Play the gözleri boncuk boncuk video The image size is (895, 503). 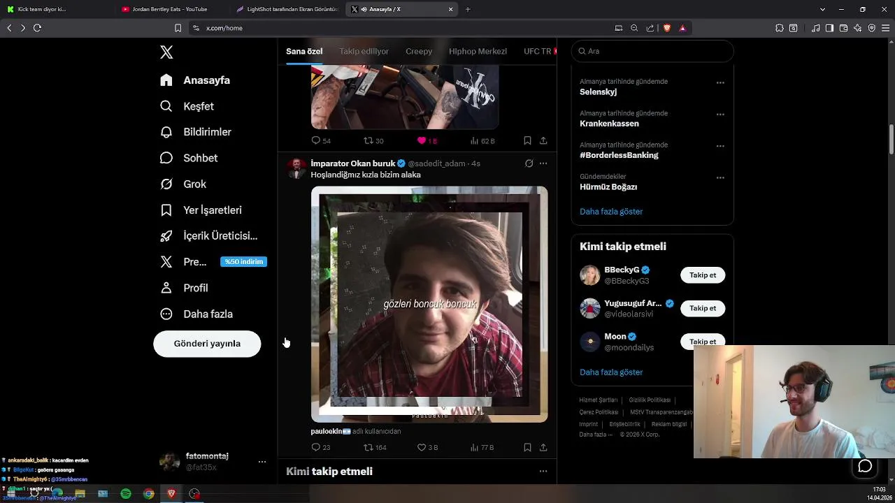[x=429, y=304]
